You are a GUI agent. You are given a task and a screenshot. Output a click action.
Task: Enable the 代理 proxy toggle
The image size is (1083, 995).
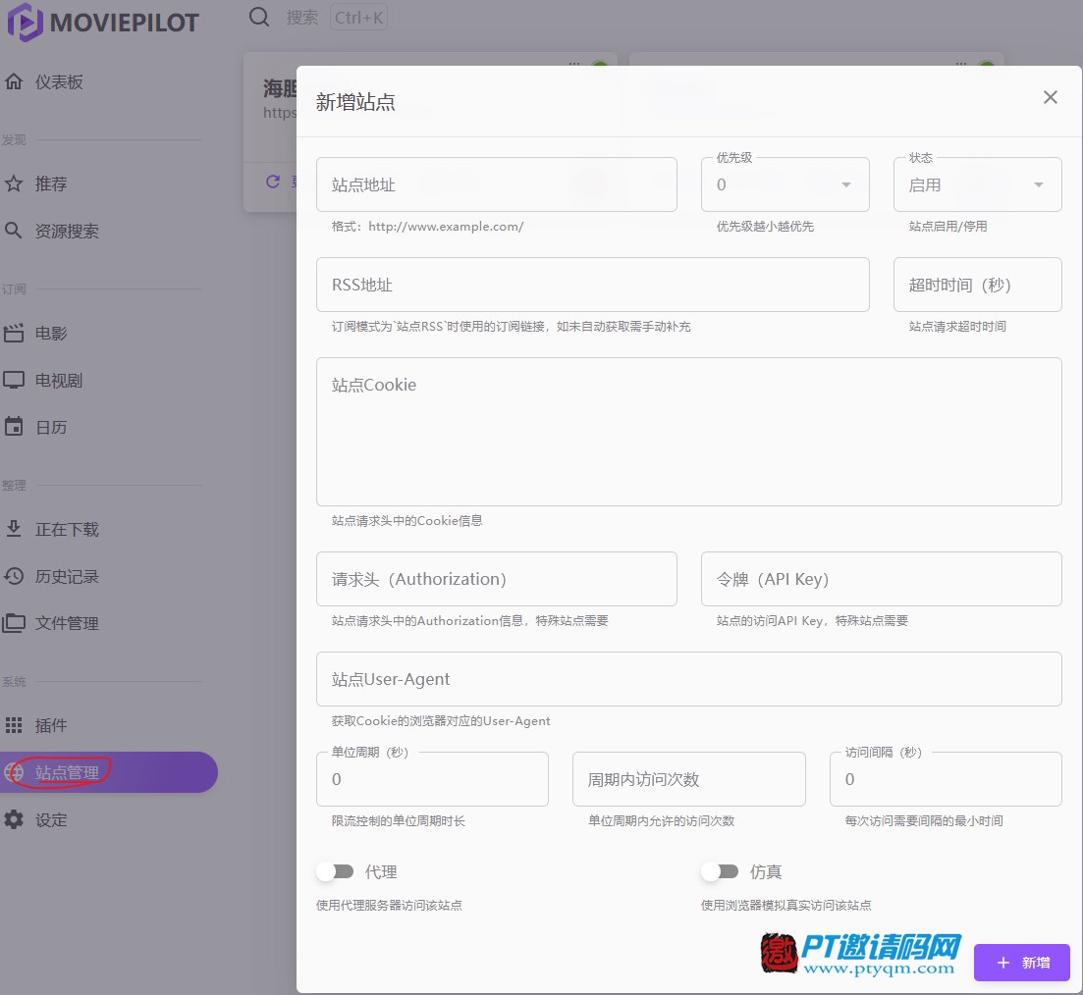[x=335, y=871]
